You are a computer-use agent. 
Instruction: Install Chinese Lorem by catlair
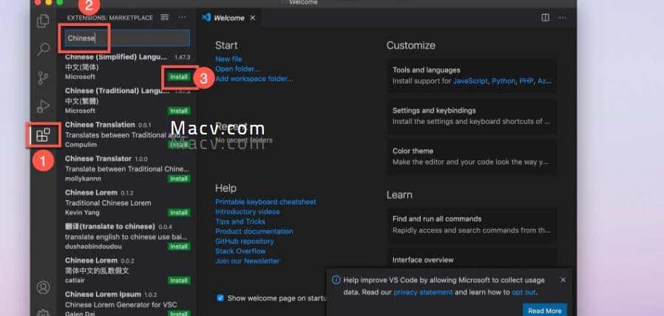(x=179, y=280)
